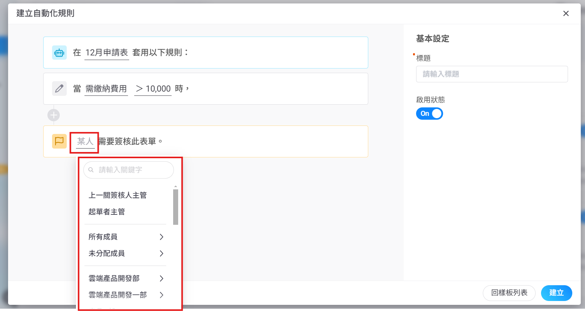The image size is (585, 311).
Task: Click the pencil condition icon
Action: (59, 89)
